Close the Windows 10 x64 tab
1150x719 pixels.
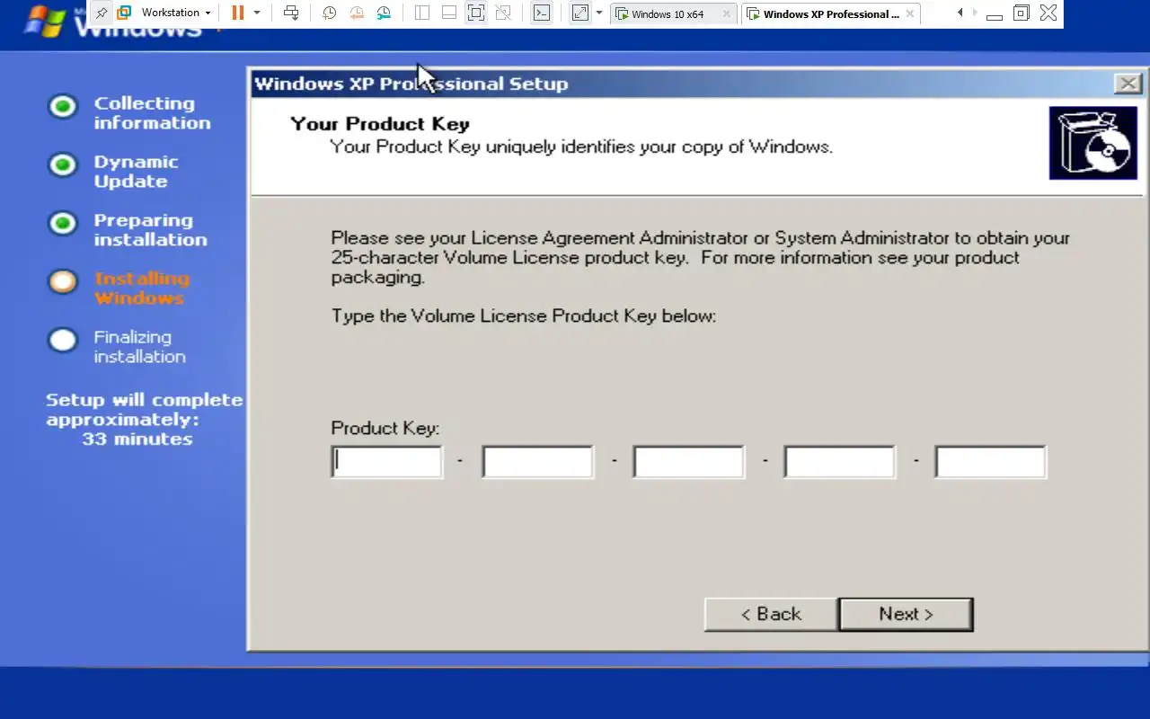pos(726,14)
